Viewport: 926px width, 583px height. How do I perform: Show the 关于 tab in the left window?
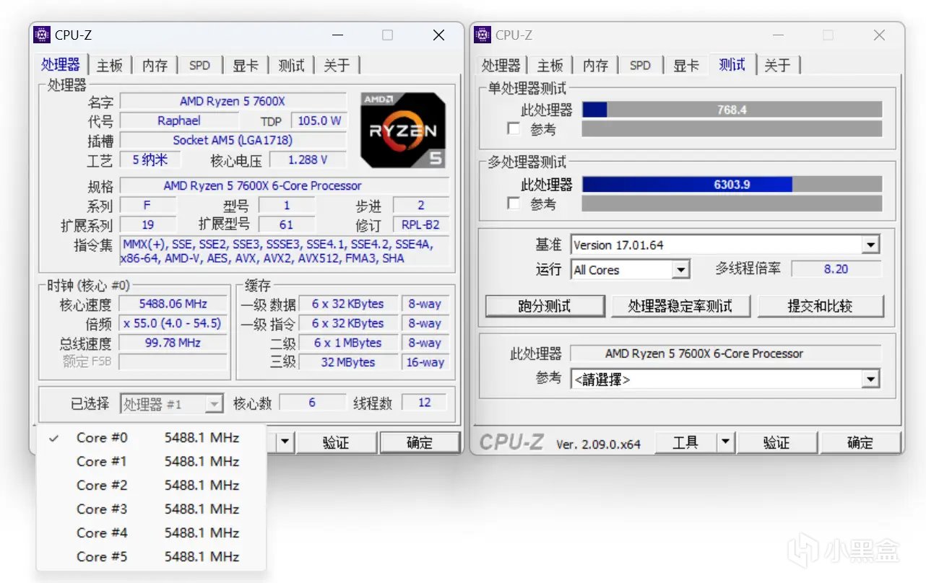(337, 65)
